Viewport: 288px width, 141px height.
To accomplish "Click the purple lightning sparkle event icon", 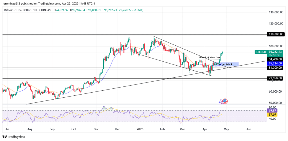I will [222, 102].
